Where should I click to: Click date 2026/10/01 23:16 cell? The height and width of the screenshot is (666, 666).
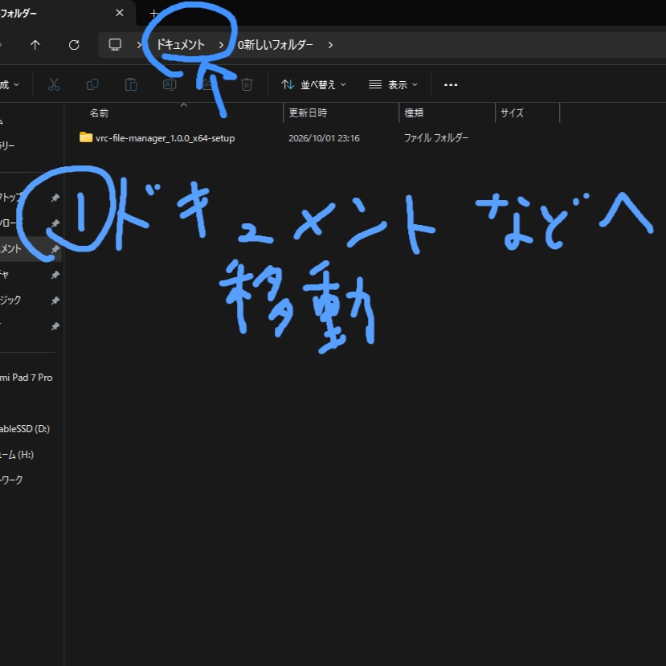324,138
